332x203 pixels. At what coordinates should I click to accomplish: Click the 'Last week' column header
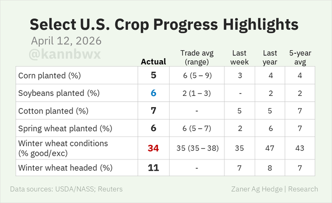pos(240,57)
